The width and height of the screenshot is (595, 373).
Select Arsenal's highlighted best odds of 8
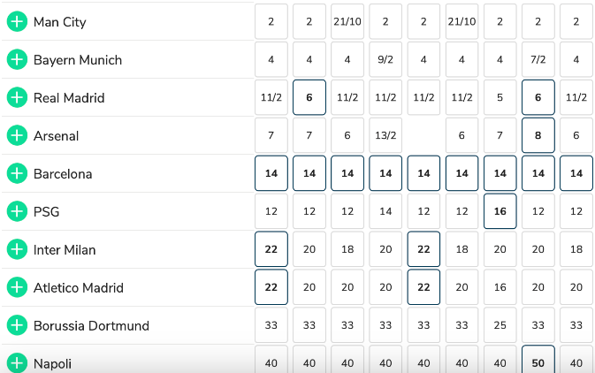click(538, 136)
